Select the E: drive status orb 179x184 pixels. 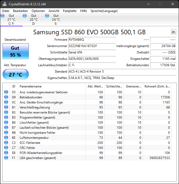tap(47, 16)
